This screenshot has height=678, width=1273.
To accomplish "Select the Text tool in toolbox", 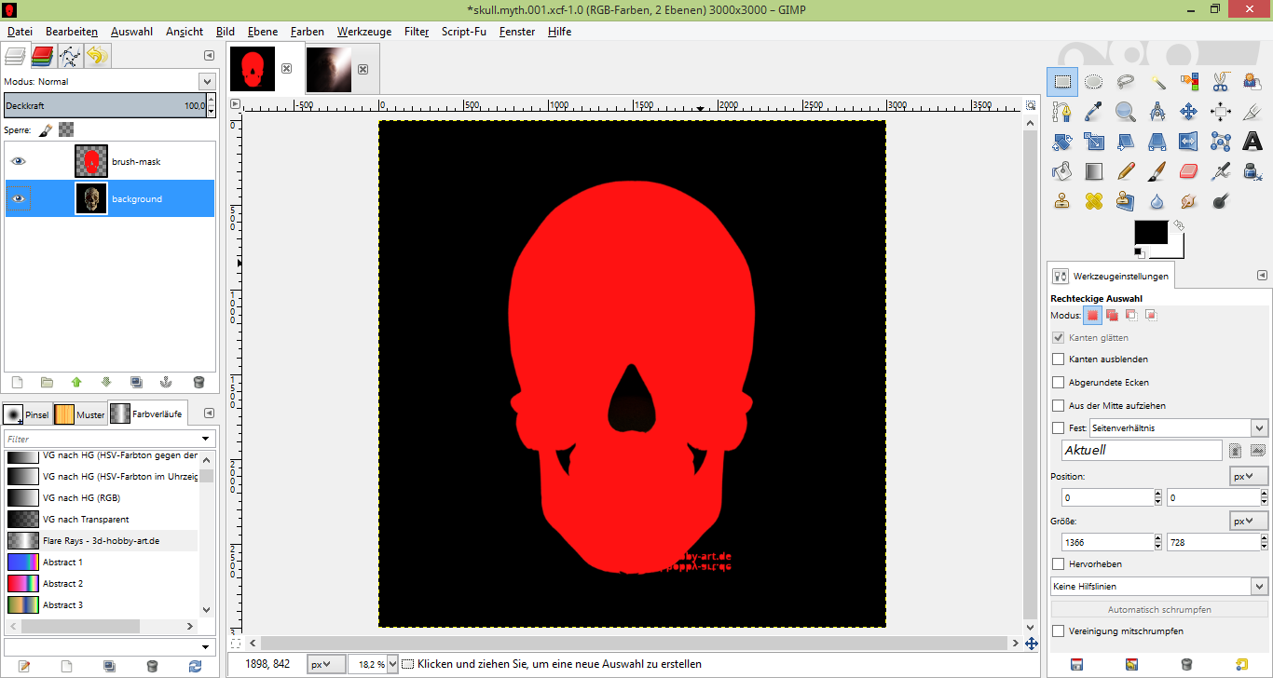I will point(1252,142).
